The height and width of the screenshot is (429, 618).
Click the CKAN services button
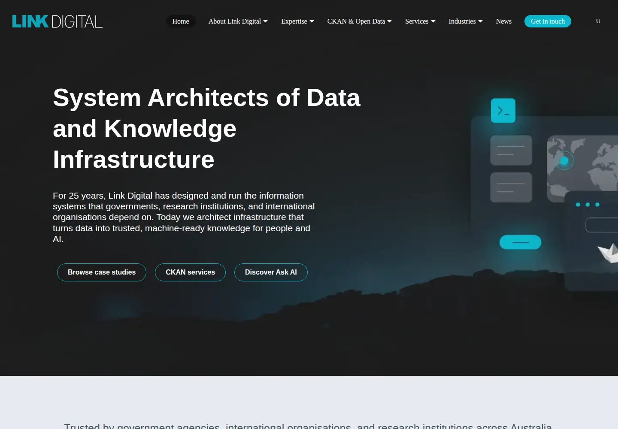point(190,272)
